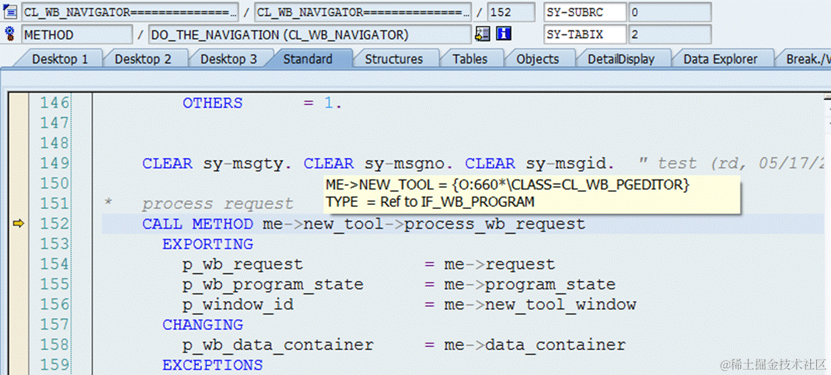The height and width of the screenshot is (375, 831).
Task: Click the second CL_WB_NAVIGATOR include field
Action: 364,12
